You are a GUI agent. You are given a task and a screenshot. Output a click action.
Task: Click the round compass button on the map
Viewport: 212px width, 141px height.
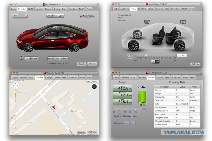coord(94,87)
